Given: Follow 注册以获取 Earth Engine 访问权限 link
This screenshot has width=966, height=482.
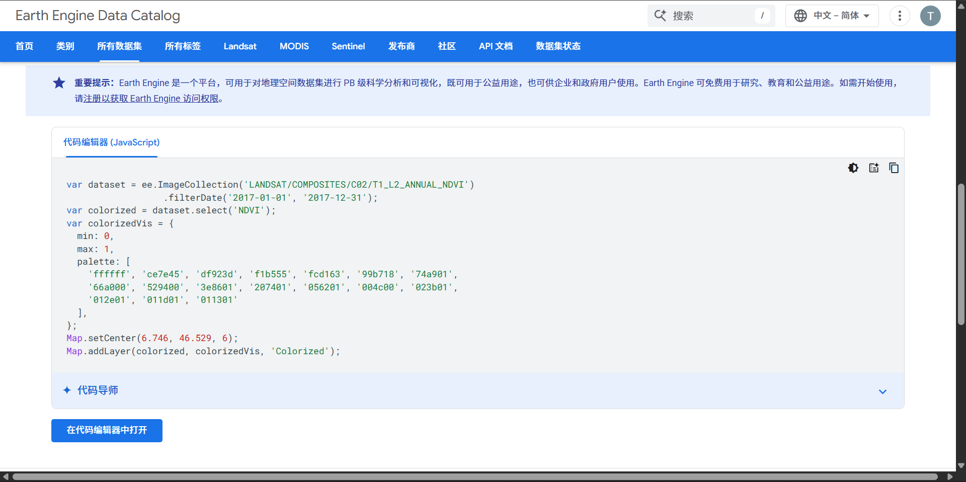Looking at the screenshot, I should (x=151, y=99).
